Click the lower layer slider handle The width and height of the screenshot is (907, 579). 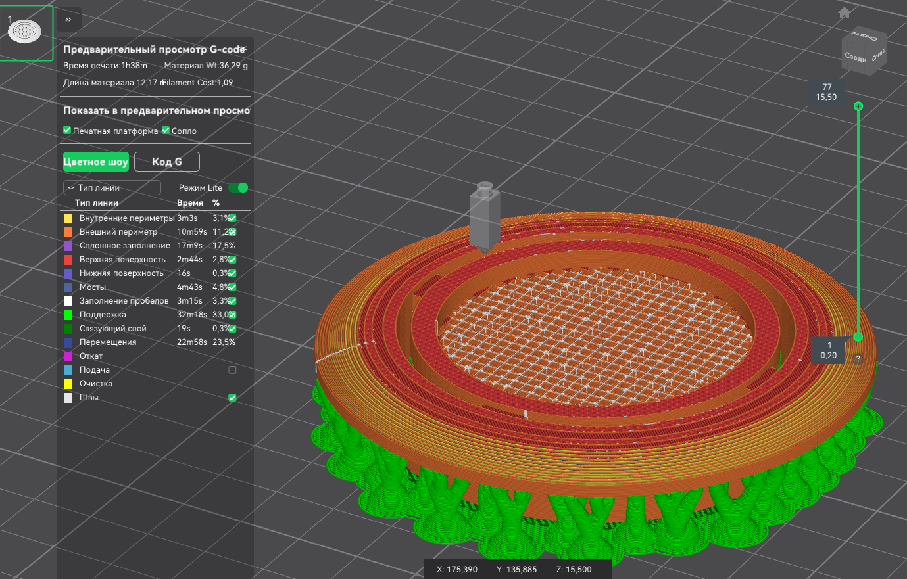click(x=858, y=336)
